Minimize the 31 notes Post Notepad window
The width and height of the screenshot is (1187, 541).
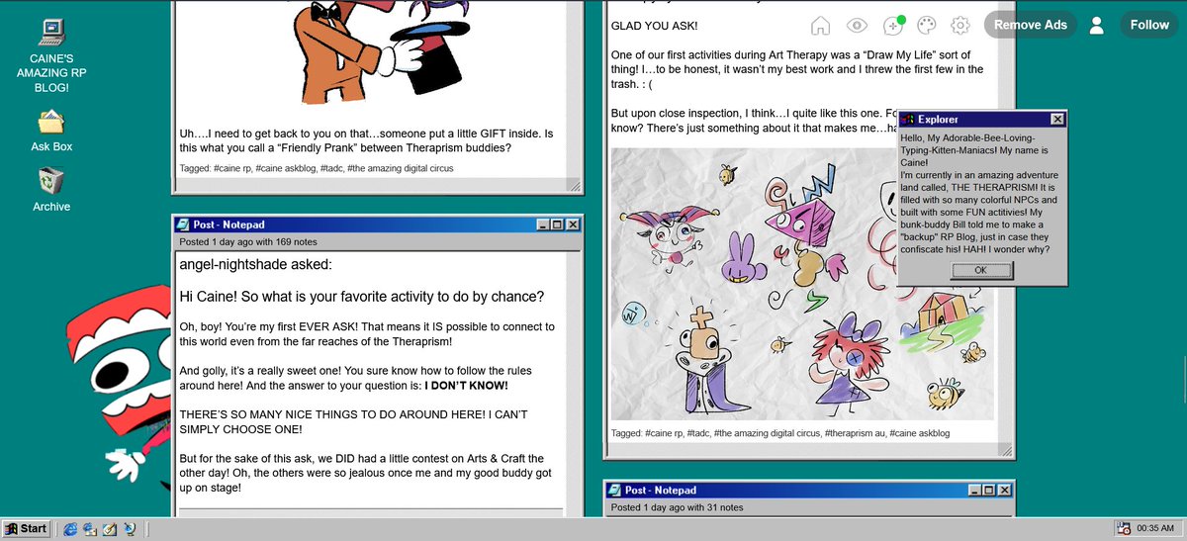[975, 491]
